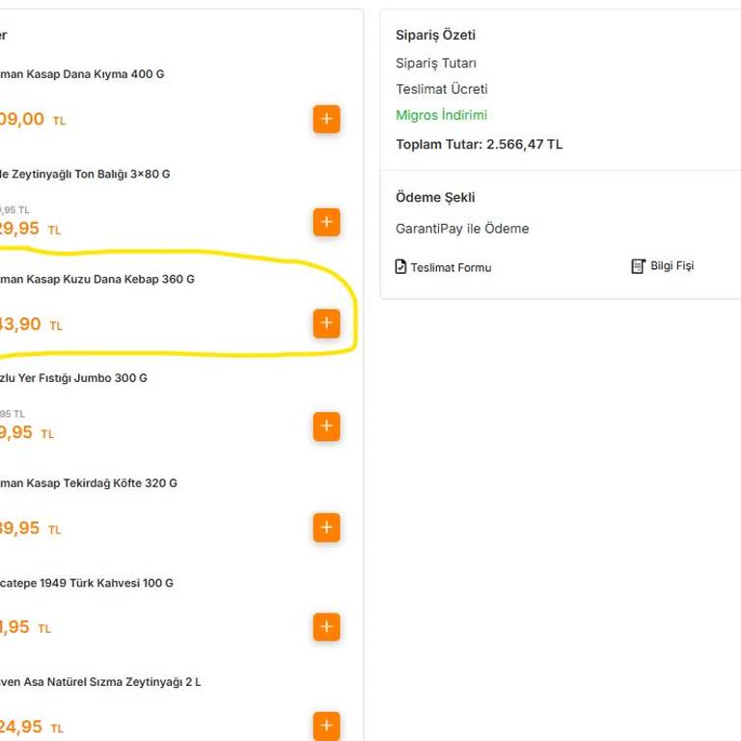Click the Bilgi Fişi link text

672,266
